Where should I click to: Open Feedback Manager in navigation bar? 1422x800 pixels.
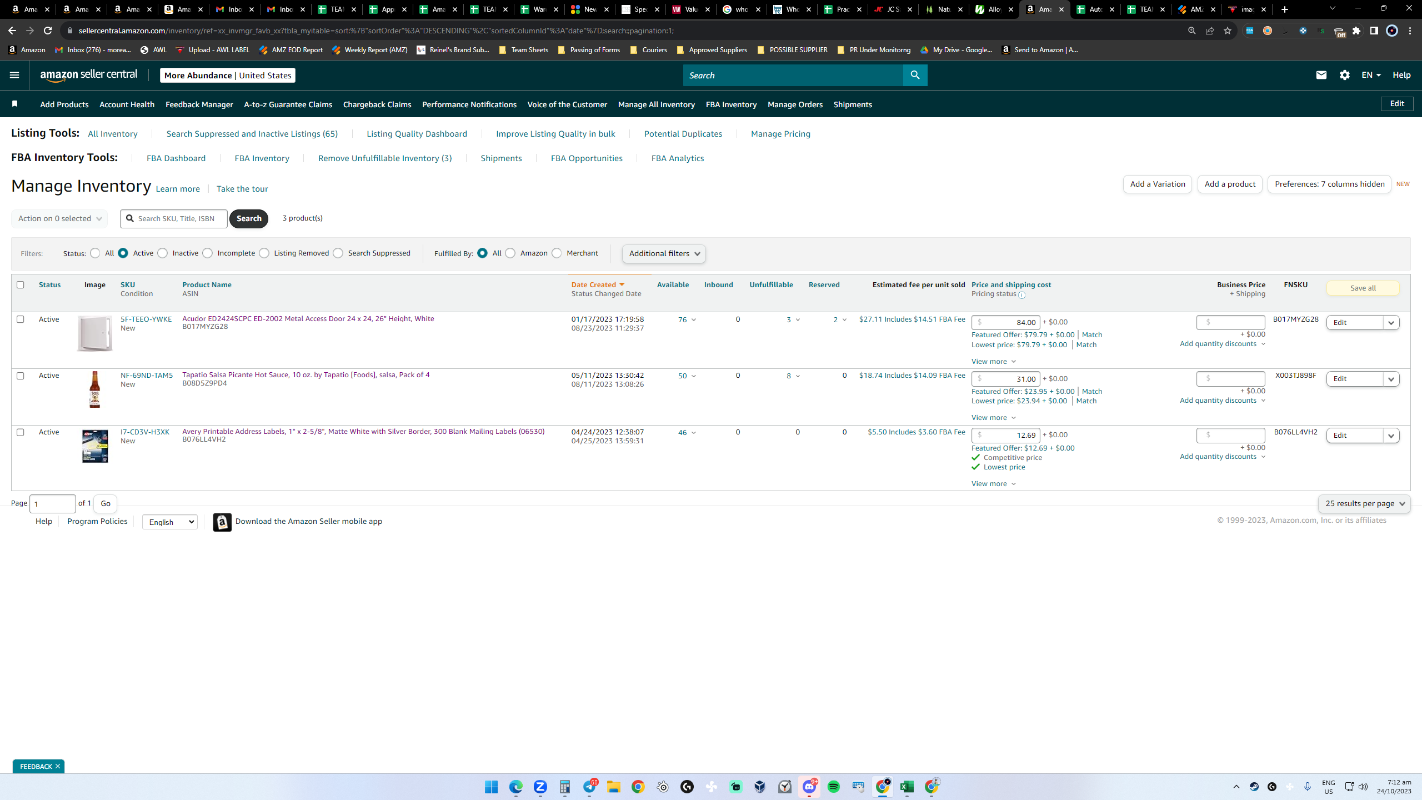point(199,104)
